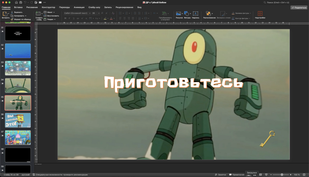The image size is (309, 177).
Task: Insert picture via Рисунок icon
Action: [178, 13]
